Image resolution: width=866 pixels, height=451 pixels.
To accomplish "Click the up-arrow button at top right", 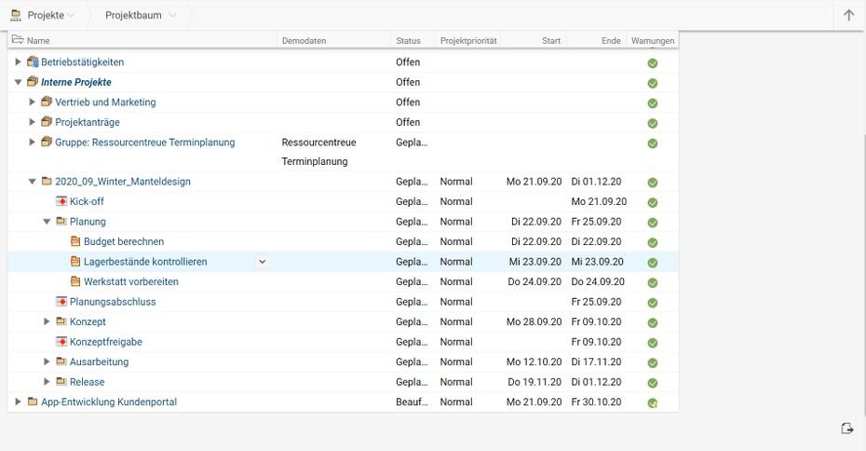I will [x=849, y=15].
